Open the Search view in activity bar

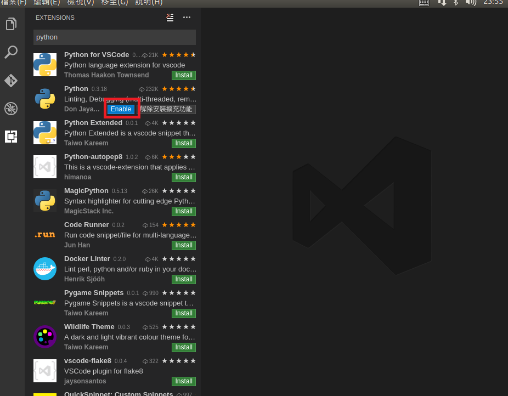[x=11, y=52]
